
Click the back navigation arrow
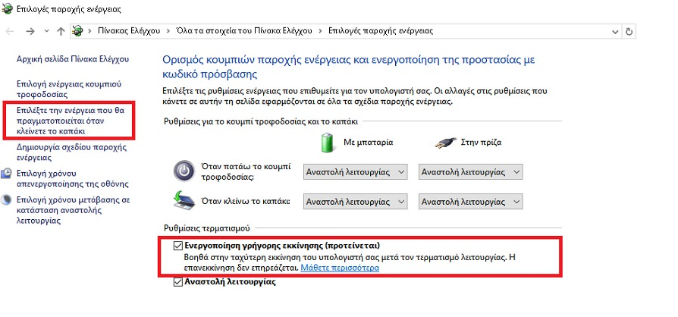[10, 31]
